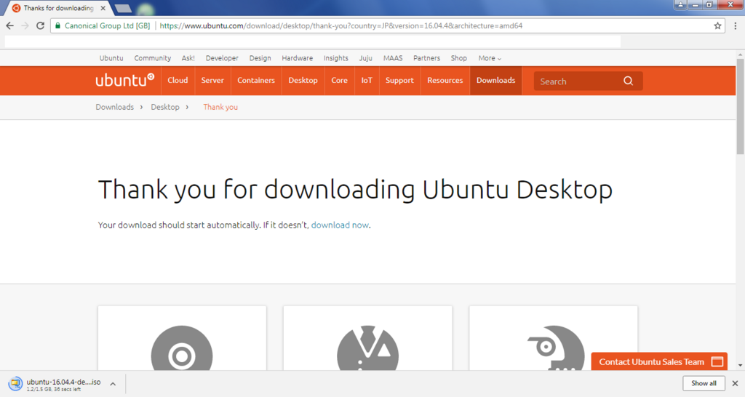Open the MAAS link

(x=393, y=58)
